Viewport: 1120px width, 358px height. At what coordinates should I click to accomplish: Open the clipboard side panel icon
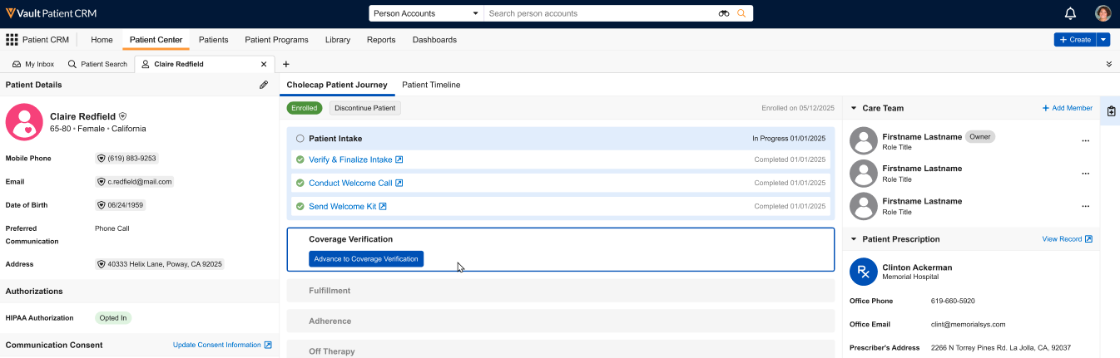click(1111, 111)
